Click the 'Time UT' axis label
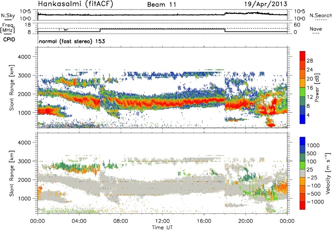 tap(162, 227)
